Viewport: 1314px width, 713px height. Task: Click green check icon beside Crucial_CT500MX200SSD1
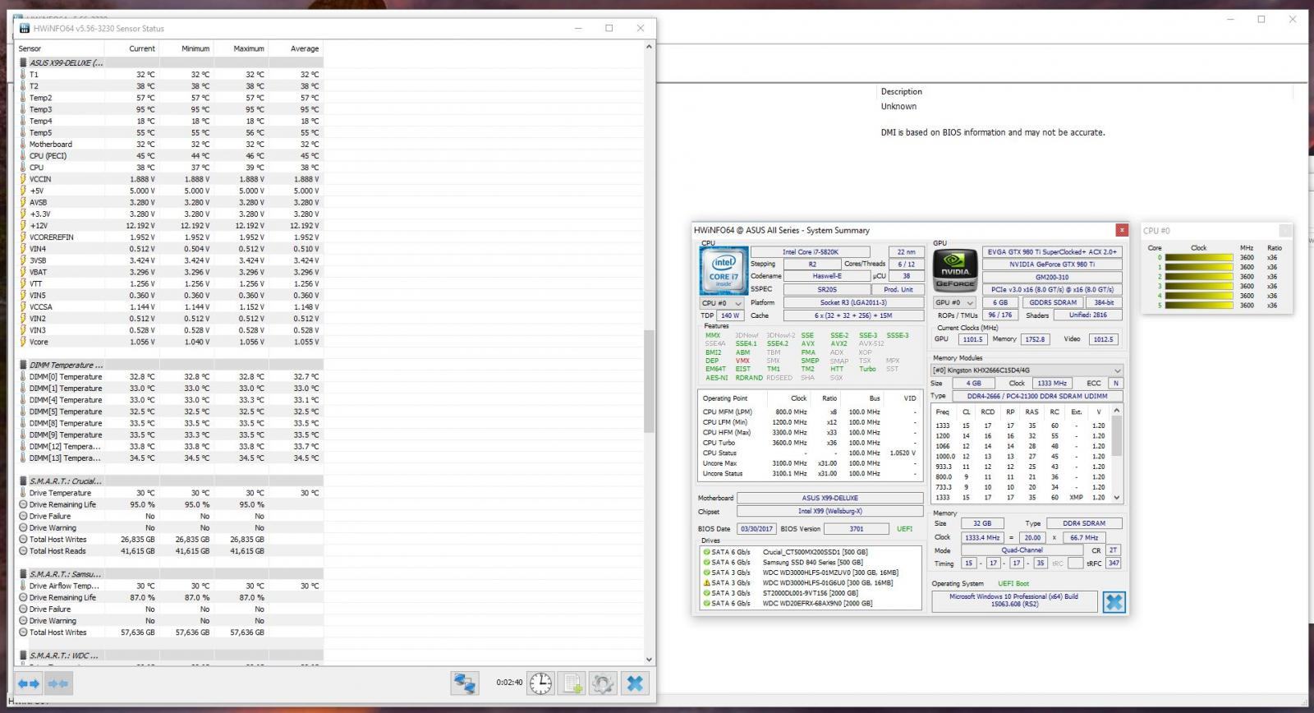pos(706,552)
